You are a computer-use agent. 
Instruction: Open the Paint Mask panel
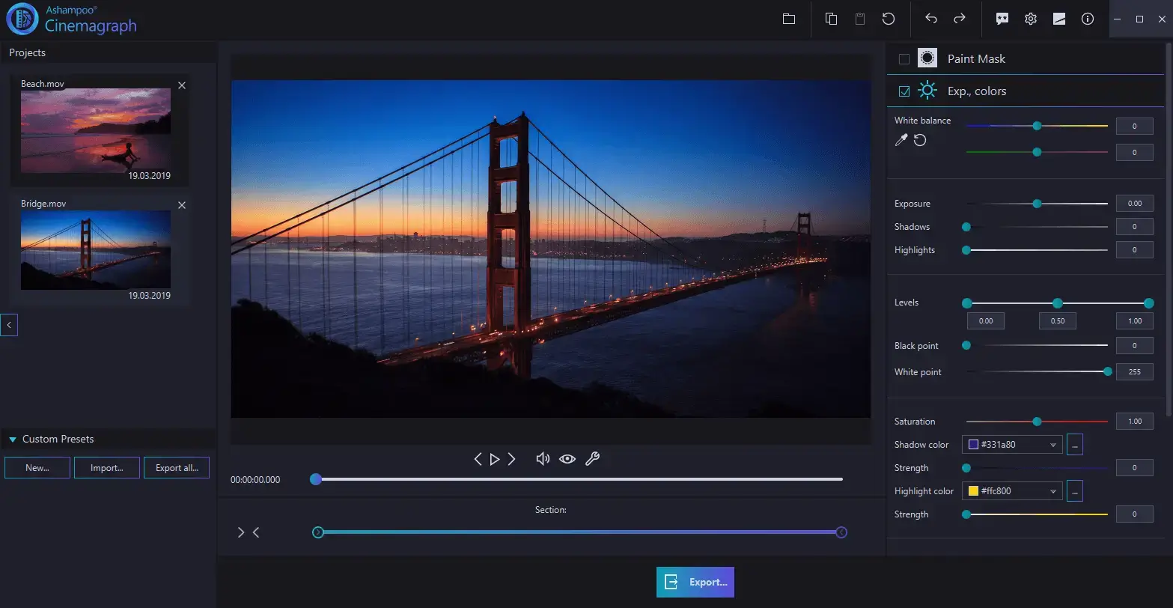[x=976, y=58]
